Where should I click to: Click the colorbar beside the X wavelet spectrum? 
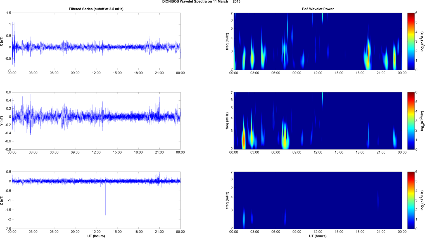click(x=411, y=42)
